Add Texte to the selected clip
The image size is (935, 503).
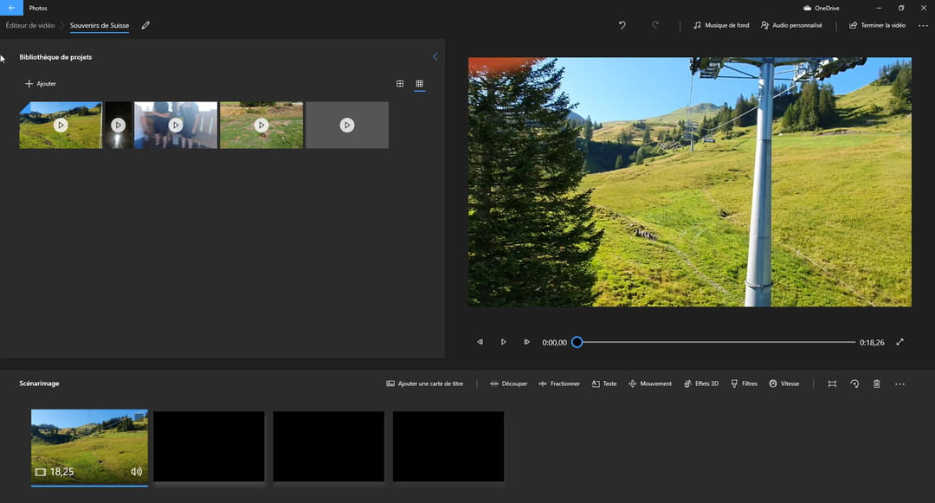[603, 383]
